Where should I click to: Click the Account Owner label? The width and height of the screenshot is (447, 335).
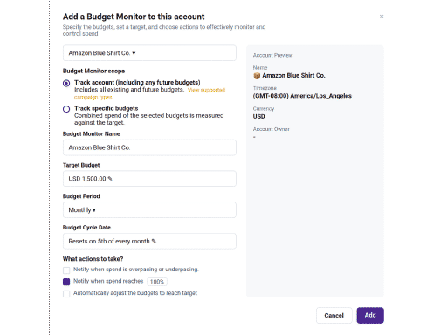(x=271, y=129)
